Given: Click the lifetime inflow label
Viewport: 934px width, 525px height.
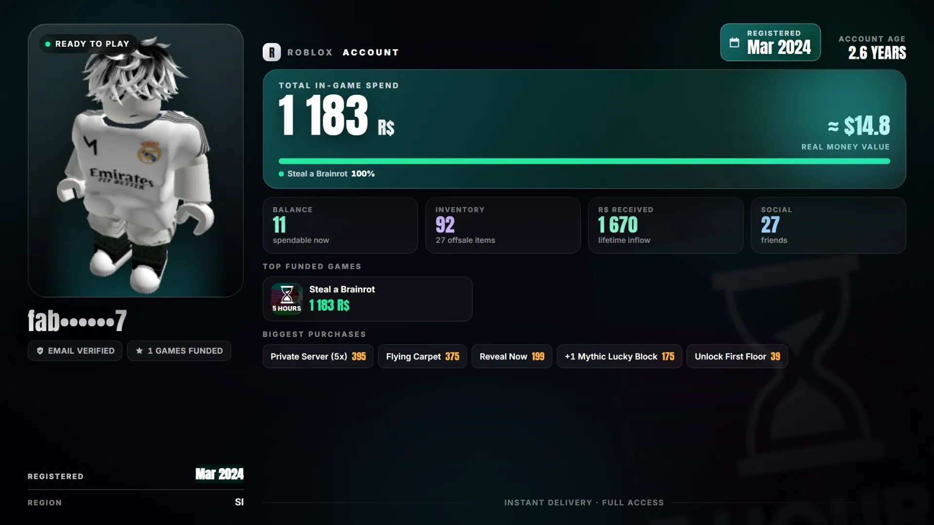Looking at the screenshot, I should 624,240.
